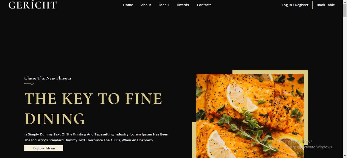Image resolution: width=347 pixels, height=158 pixels.
Task: Click the Book Table link
Action: click(x=326, y=5)
